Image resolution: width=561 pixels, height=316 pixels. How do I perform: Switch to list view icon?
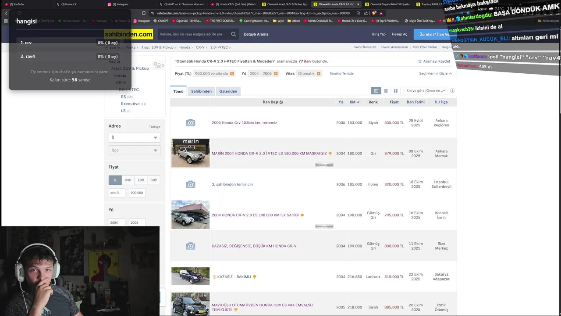[x=386, y=91]
